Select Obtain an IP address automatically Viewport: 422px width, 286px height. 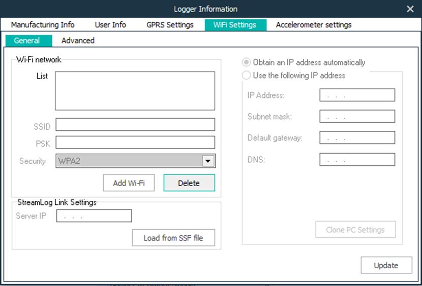pyautogui.click(x=247, y=62)
